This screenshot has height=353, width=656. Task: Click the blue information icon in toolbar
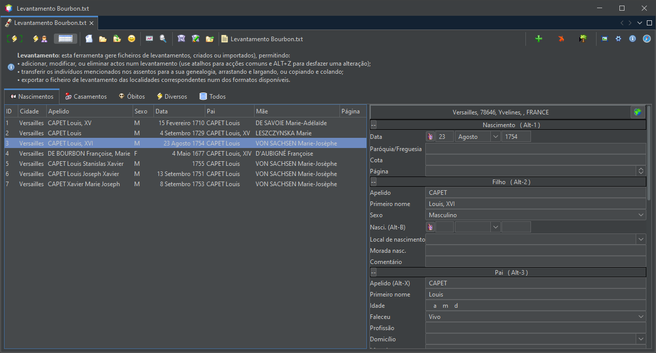[x=633, y=39]
